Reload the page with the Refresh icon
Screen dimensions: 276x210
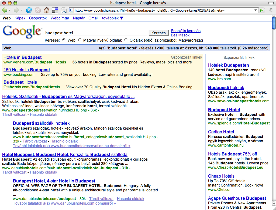pos(29,10)
